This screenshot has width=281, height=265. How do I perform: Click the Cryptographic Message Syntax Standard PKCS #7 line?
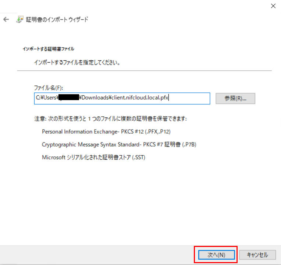coord(119,144)
